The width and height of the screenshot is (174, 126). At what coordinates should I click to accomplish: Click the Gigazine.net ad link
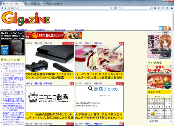[22, 30]
